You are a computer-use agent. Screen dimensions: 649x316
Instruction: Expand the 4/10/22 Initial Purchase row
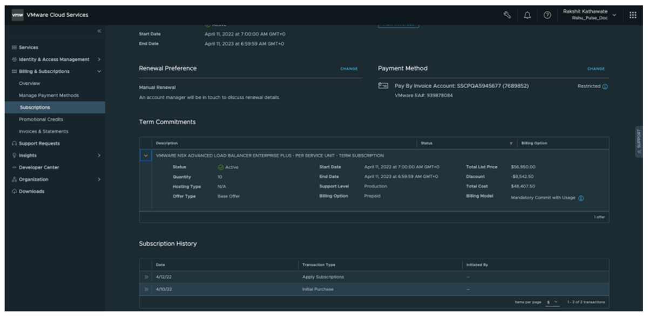(145, 290)
